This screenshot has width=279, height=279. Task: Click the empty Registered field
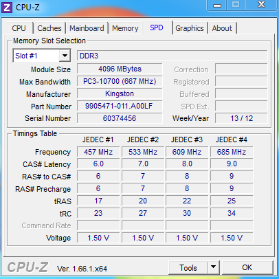click(x=241, y=81)
